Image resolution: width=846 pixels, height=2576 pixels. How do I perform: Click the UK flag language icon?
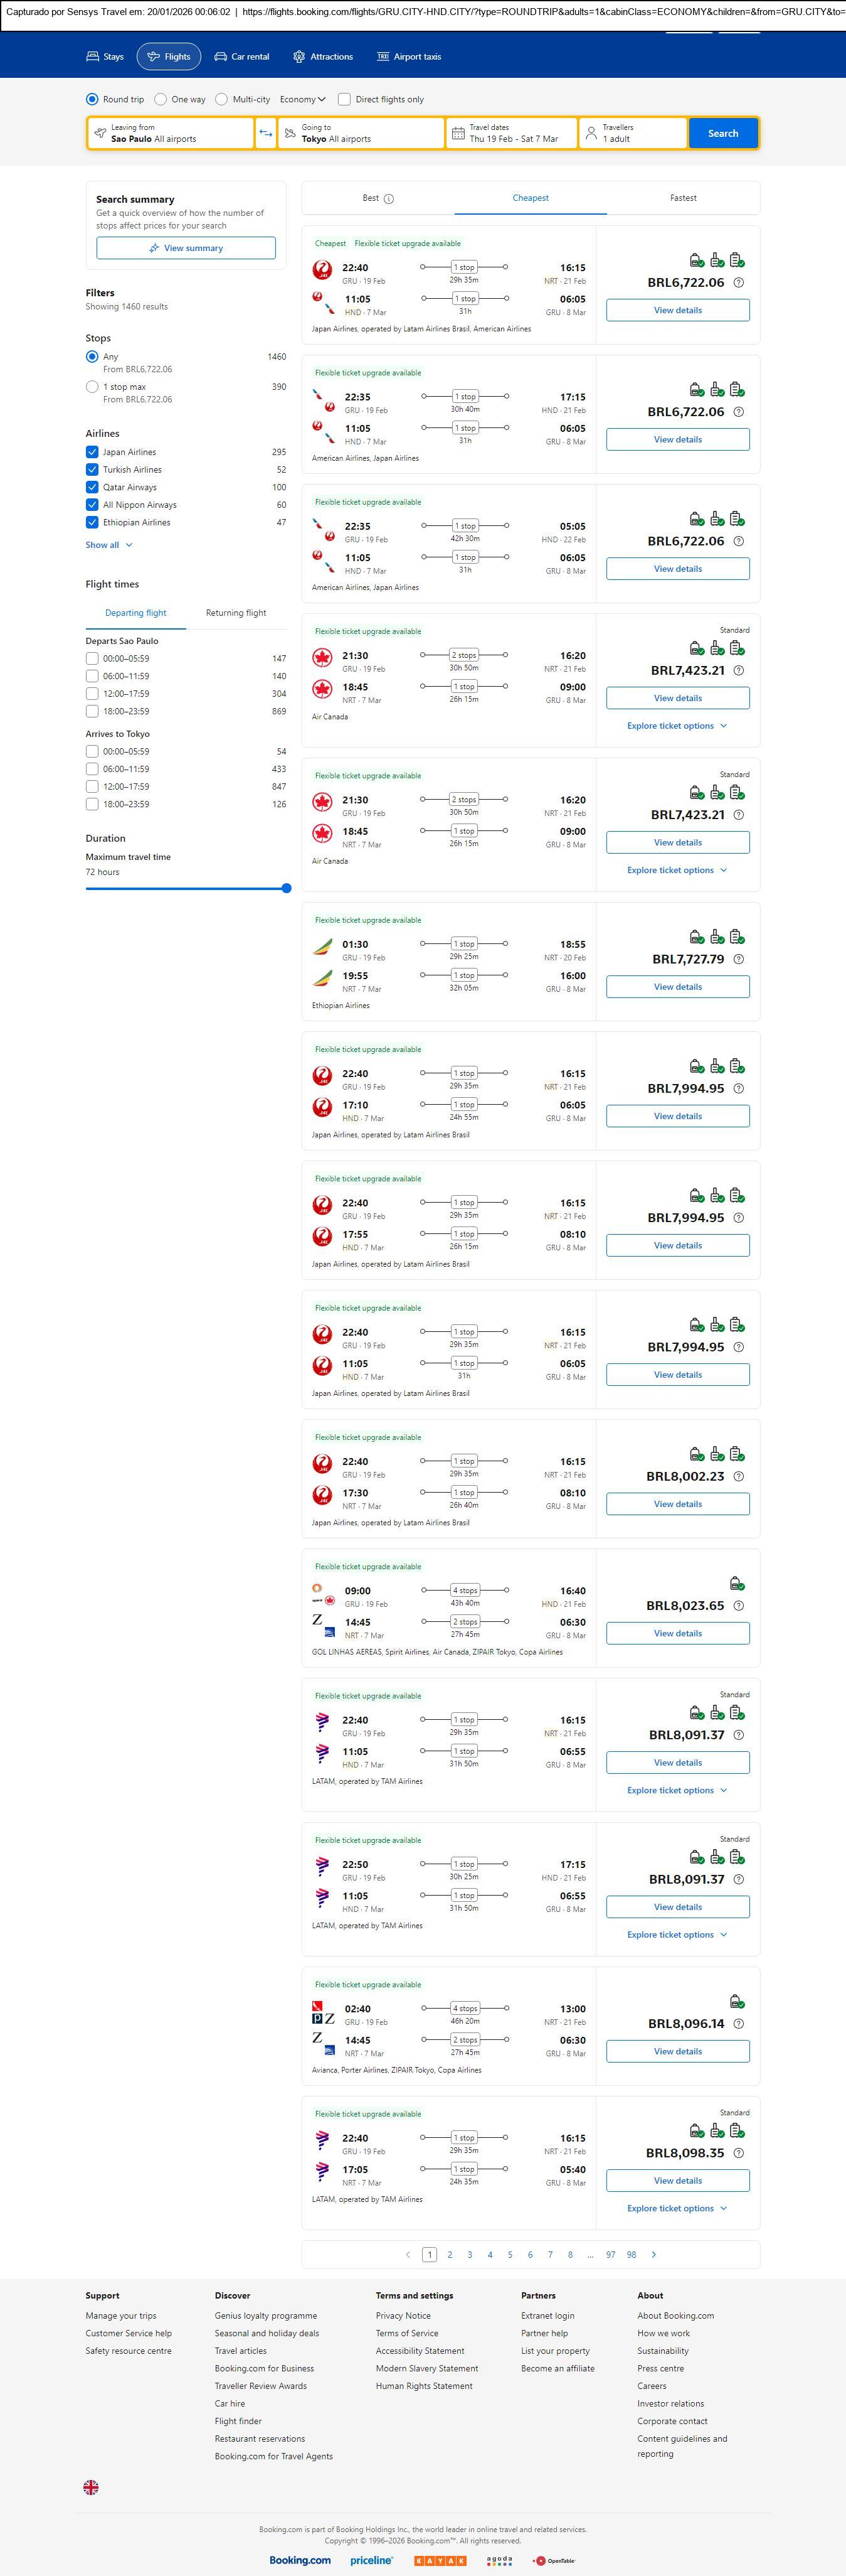coord(91,2487)
